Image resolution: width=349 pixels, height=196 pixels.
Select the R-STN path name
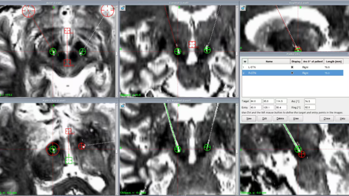coord(252,73)
